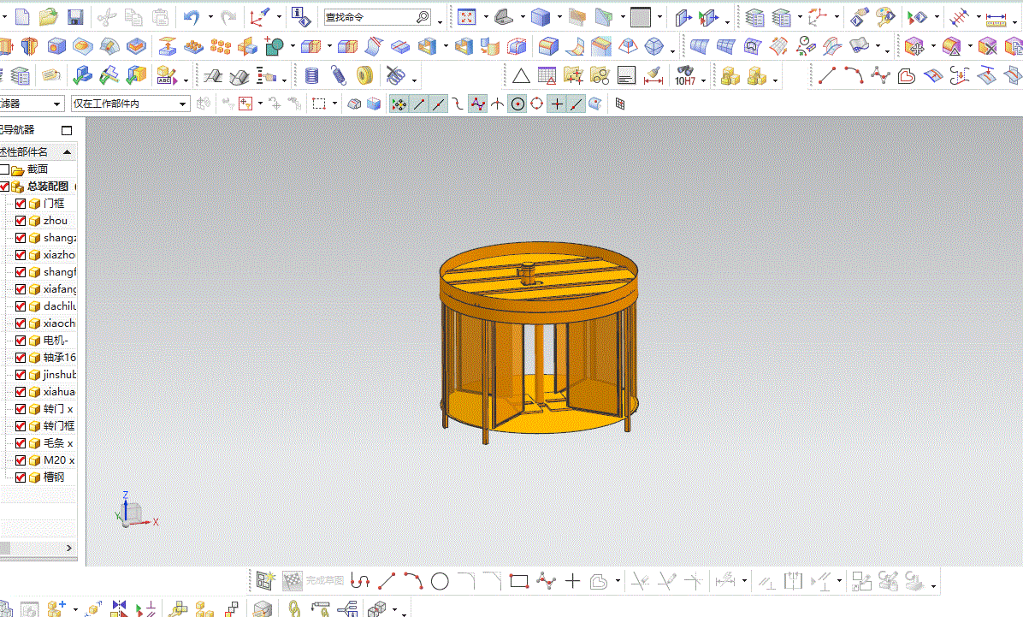Click the cut scissors icon

point(106,17)
